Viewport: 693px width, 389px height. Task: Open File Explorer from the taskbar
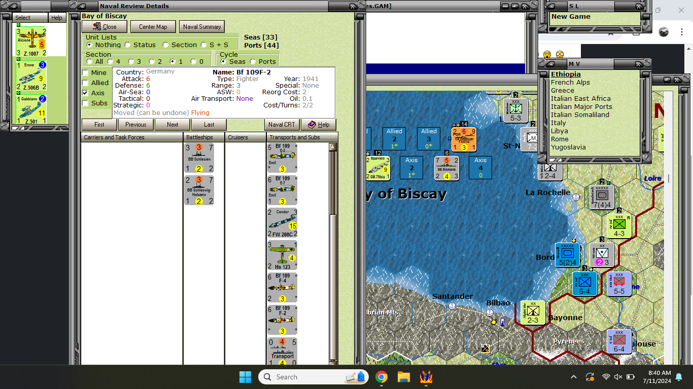tap(403, 377)
